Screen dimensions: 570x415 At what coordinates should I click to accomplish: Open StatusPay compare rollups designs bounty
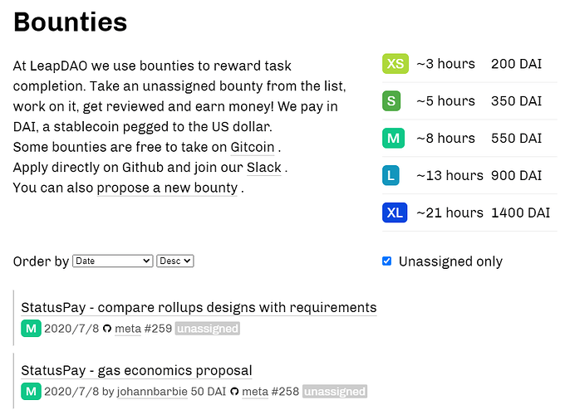point(199,308)
